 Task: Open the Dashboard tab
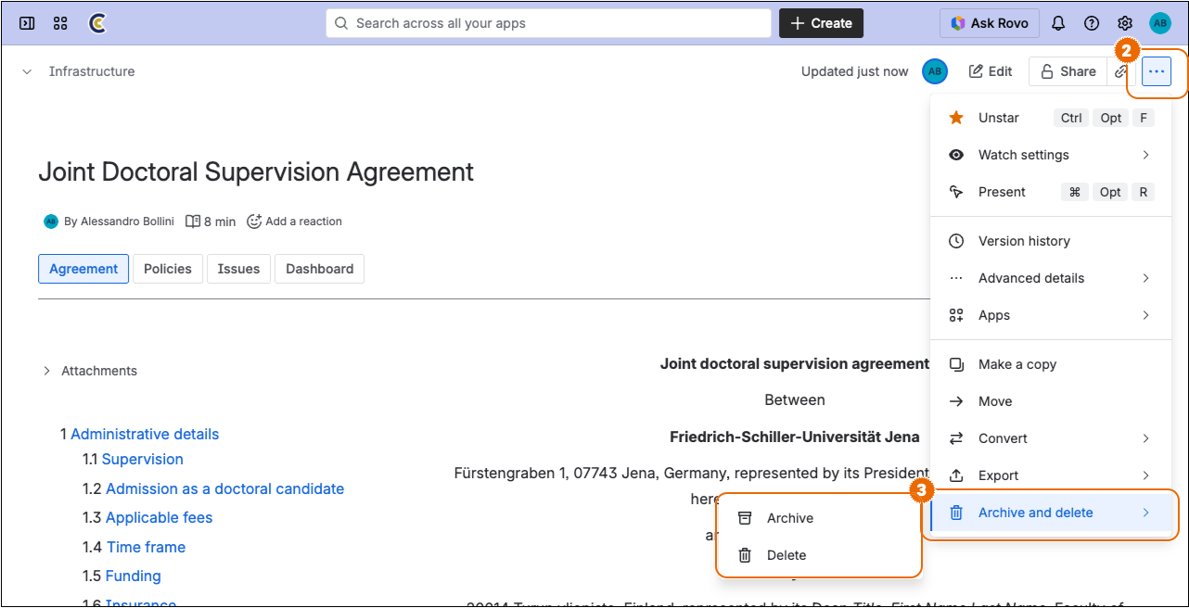319,268
